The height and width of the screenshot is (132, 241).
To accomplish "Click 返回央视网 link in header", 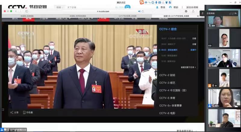I will pyautogui.click(x=192, y=7).
